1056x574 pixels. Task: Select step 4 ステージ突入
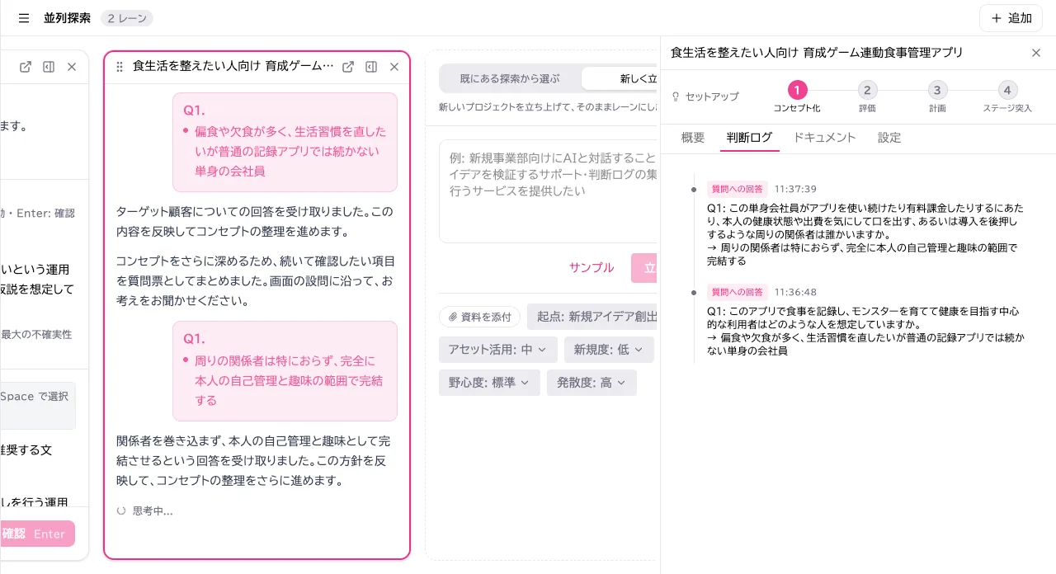1006,96
